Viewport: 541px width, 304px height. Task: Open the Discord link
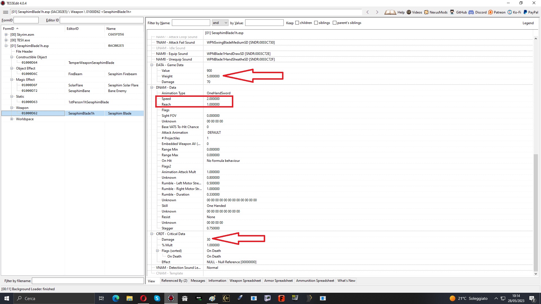point(478,12)
